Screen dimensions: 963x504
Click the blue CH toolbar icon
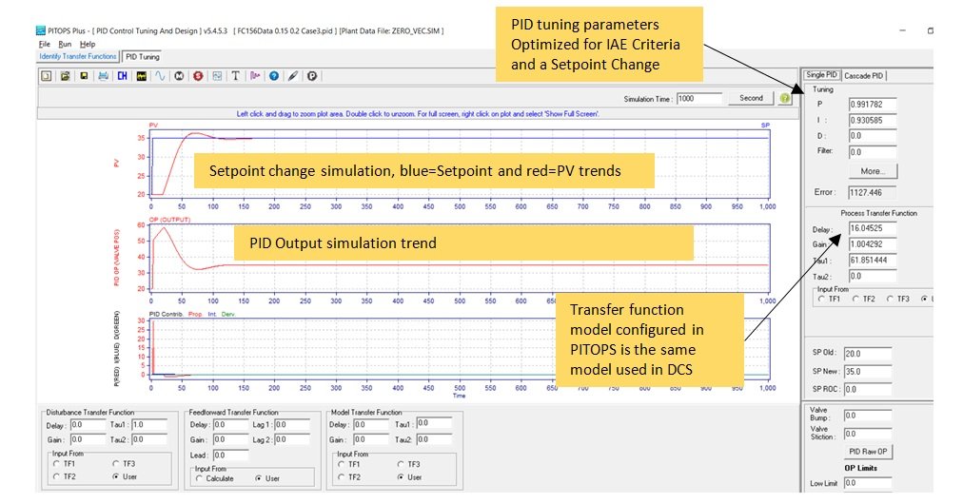[122, 75]
